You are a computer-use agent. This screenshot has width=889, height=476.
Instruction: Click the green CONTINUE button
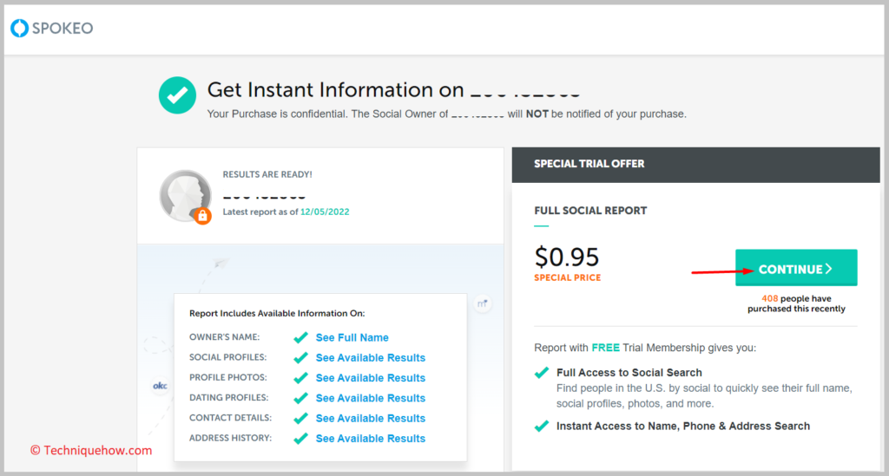796,268
